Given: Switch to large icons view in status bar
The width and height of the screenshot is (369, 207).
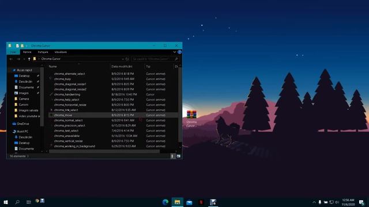Looking at the screenshot, I should [178, 156].
